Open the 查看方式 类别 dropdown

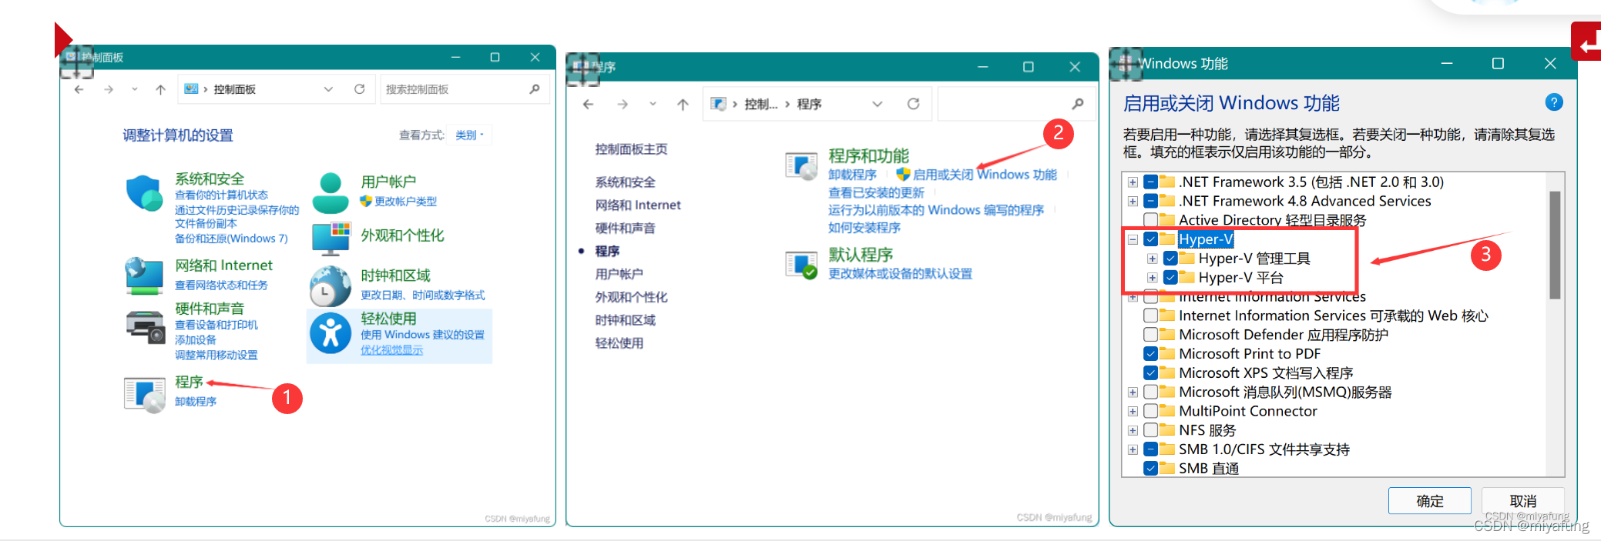click(470, 135)
